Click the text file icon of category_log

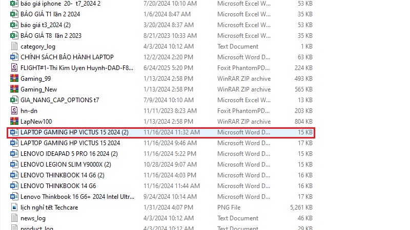14,46
